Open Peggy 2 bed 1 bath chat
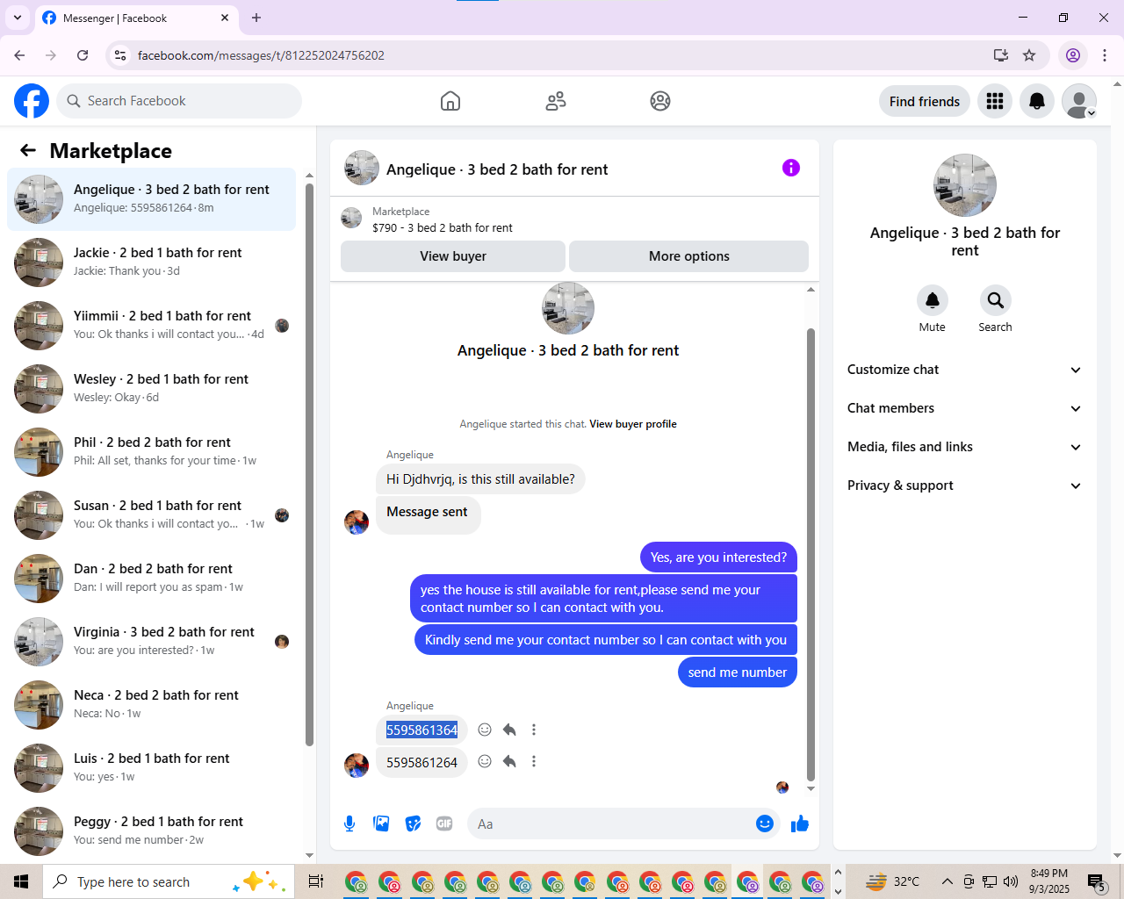 tap(152, 831)
